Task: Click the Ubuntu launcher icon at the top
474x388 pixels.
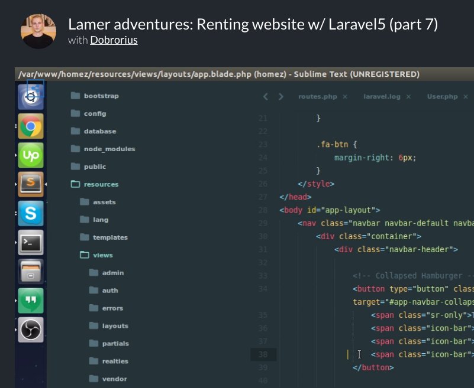Action: [30, 96]
